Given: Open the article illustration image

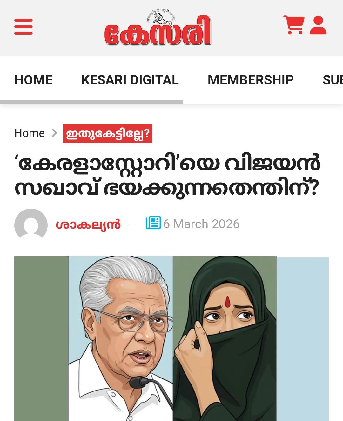Looking at the screenshot, I should tap(171, 338).
